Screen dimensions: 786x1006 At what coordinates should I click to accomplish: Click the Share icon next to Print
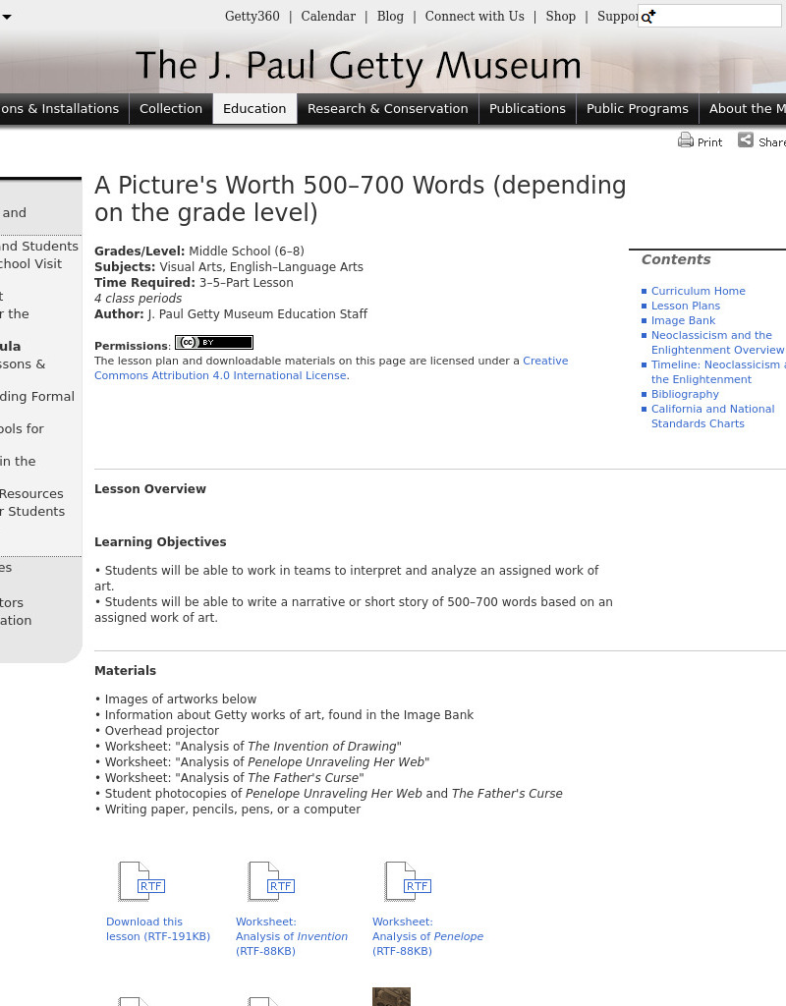746,140
